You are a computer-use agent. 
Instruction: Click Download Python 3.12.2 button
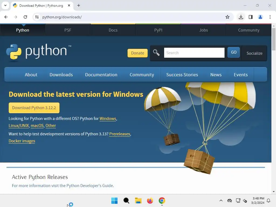34,108
